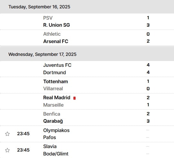Open the Real Madrid team name

(x=56, y=98)
